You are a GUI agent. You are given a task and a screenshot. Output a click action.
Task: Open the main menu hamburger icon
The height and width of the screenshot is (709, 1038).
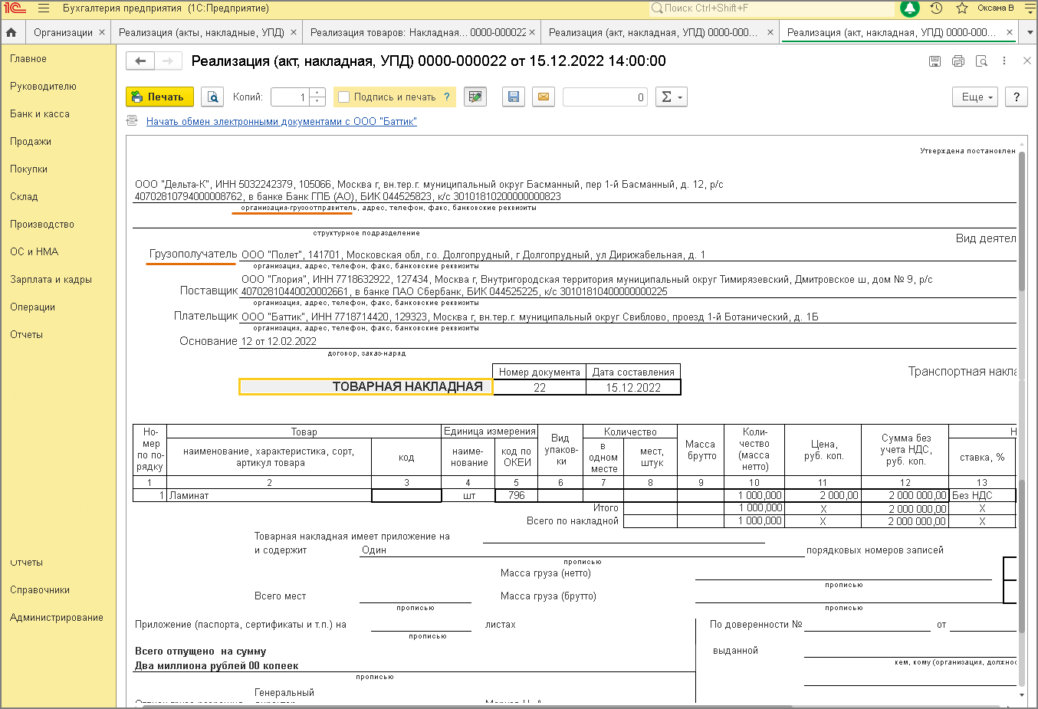pos(43,8)
